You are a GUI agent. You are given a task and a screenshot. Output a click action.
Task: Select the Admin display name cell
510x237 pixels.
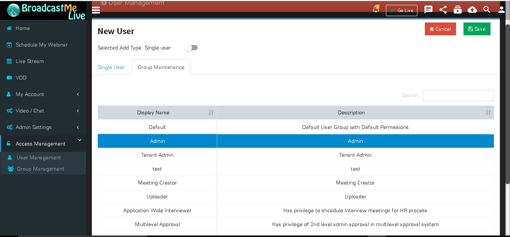[157, 141]
